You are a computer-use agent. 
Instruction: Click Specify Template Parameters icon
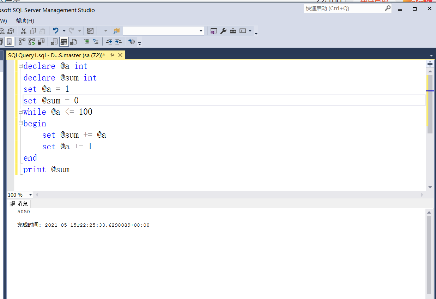coord(132,42)
